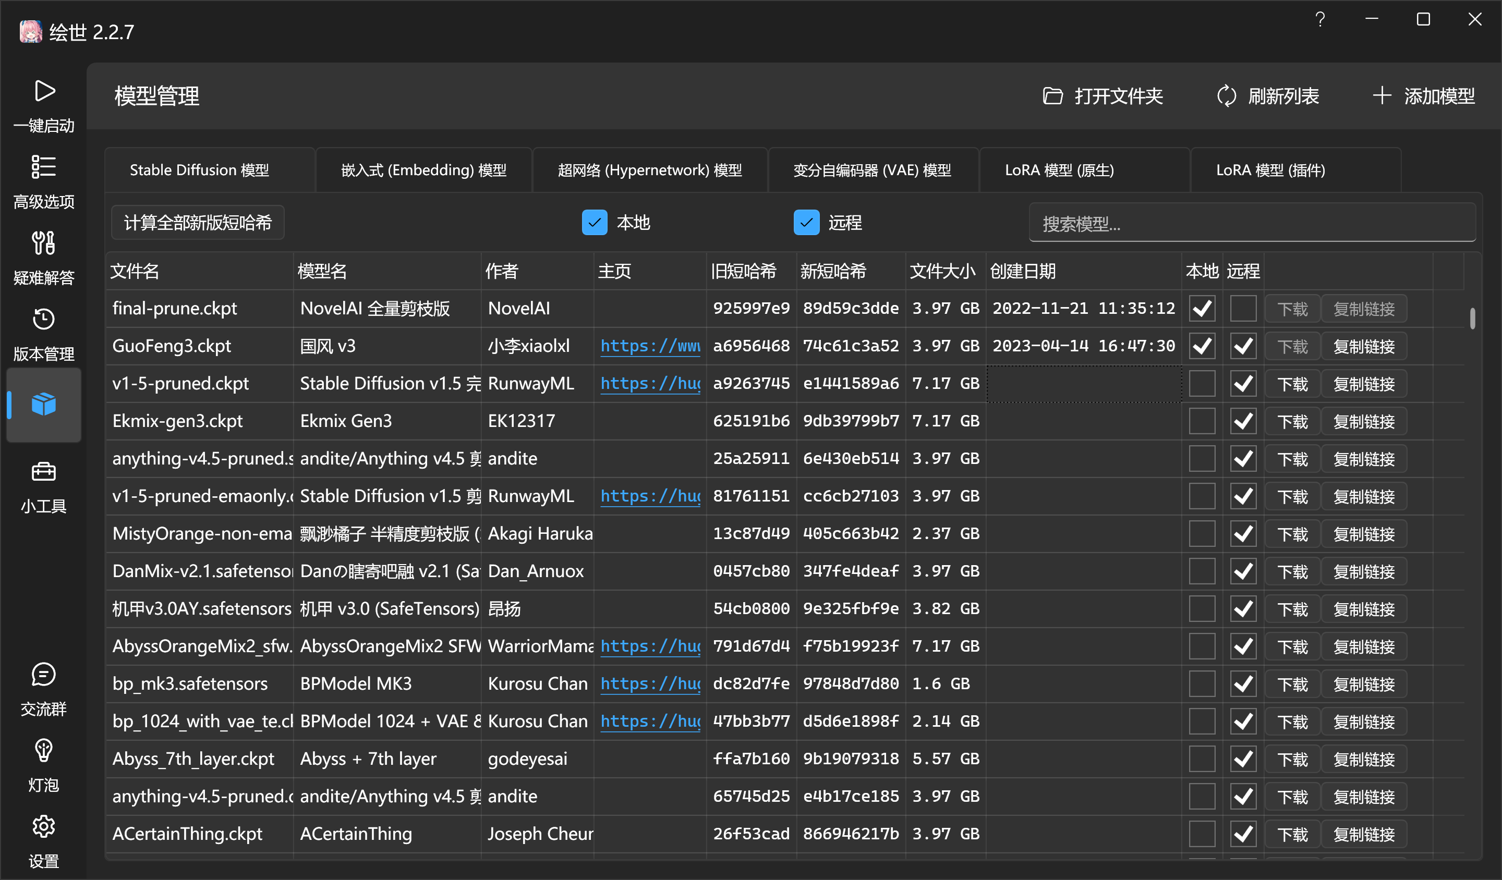Open the small tools briefcase icon
1502x880 pixels.
pyautogui.click(x=43, y=471)
